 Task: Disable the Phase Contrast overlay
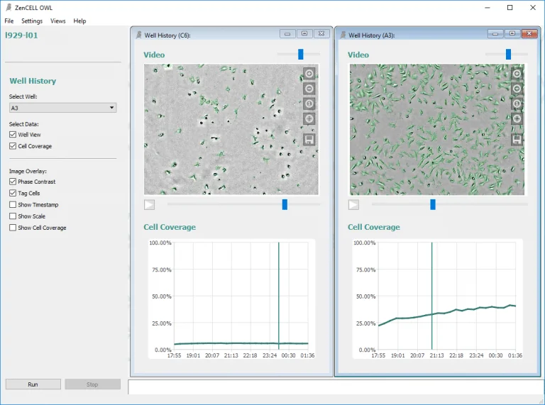tap(13, 182)
